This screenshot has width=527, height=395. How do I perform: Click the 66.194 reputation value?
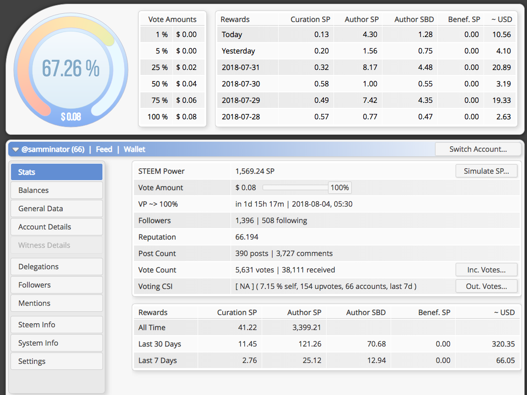[x=247, y=237]
